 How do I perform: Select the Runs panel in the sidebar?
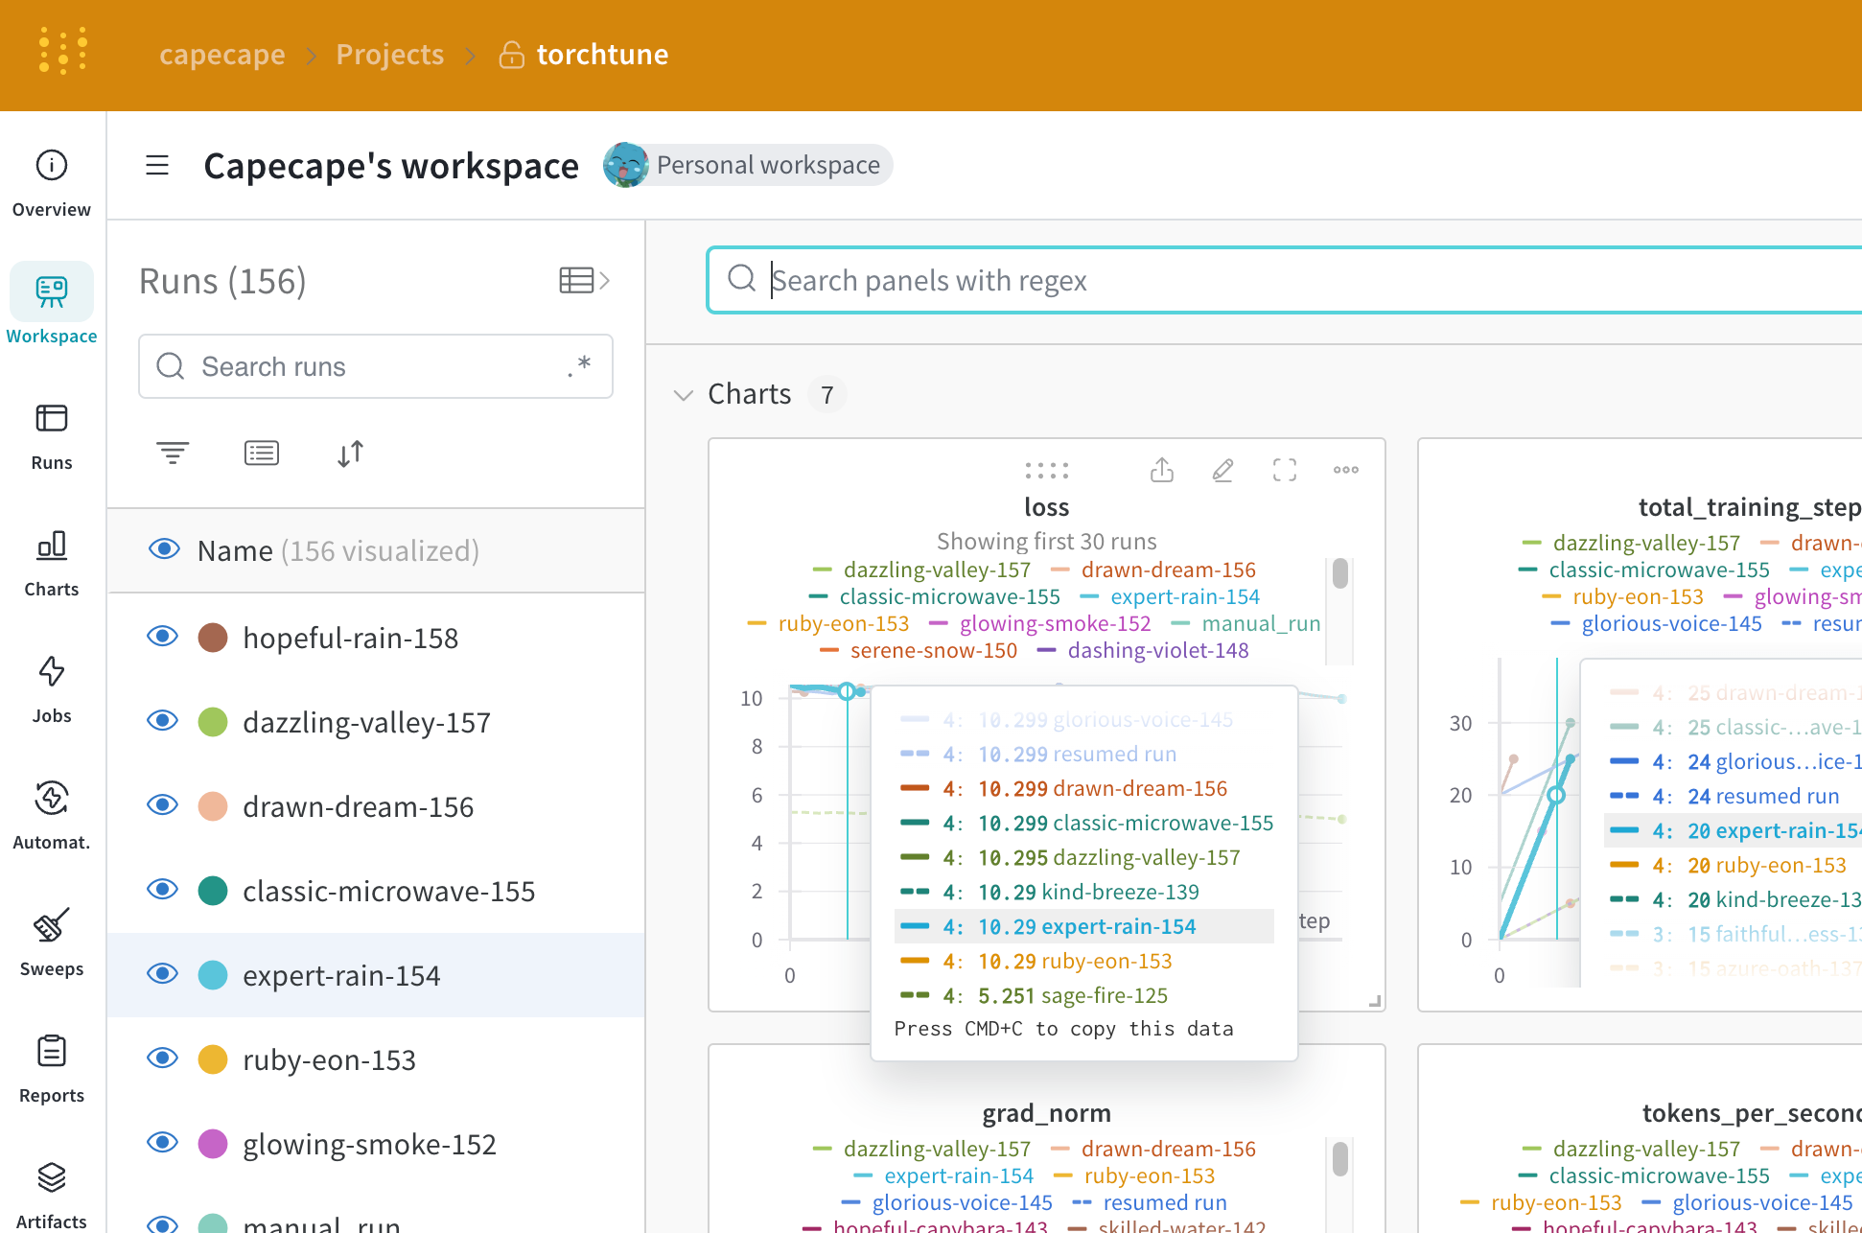pos(51,431)
